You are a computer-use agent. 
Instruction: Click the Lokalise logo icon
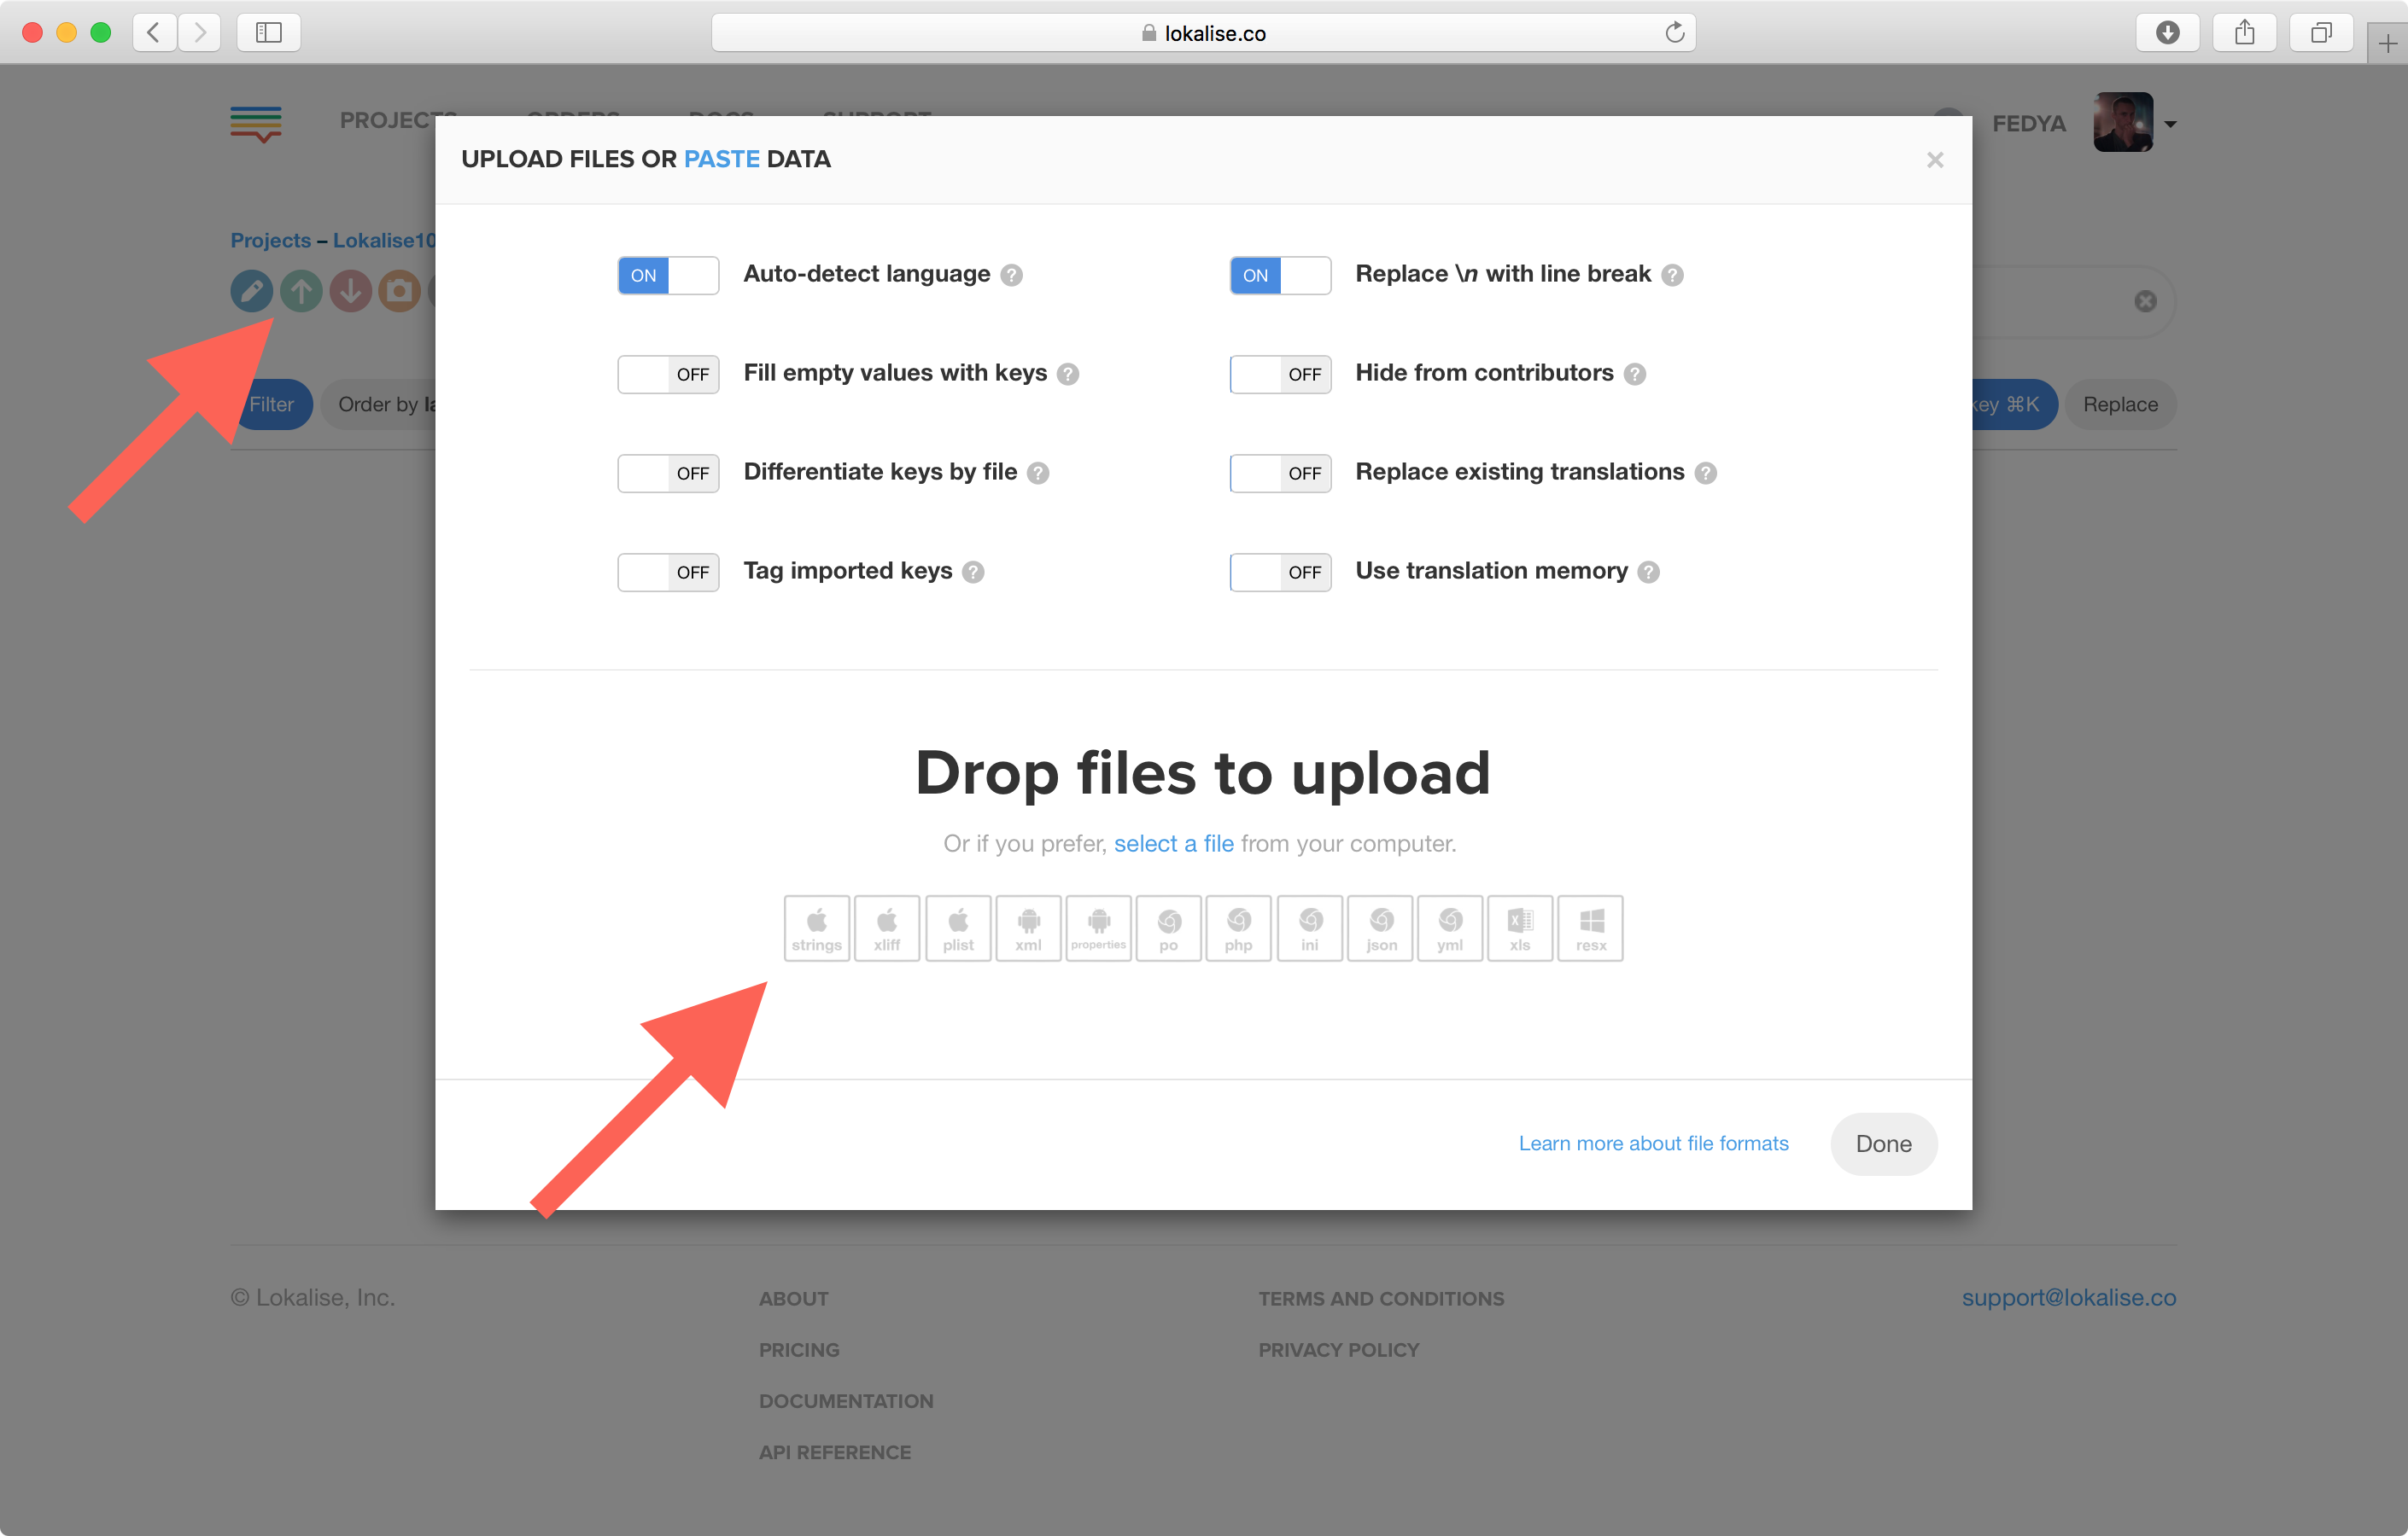256,124
